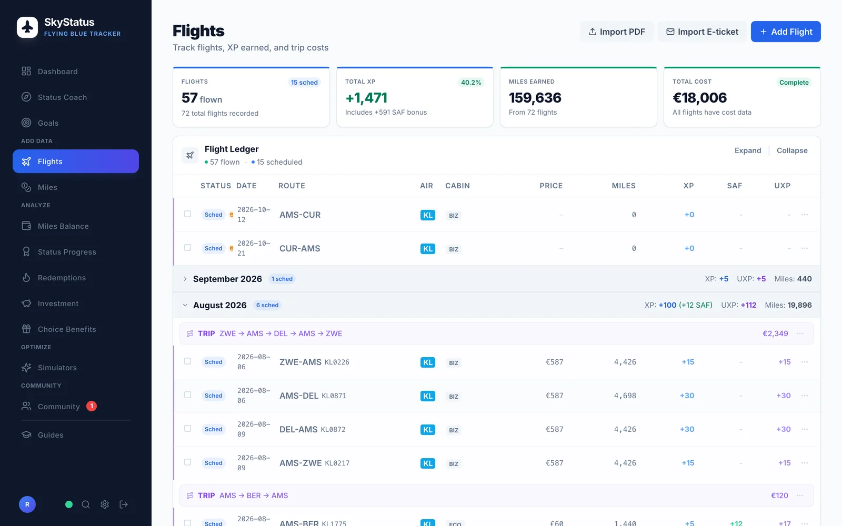Click KL airline badge on AMS-DEL row

(x=428, y=396)
